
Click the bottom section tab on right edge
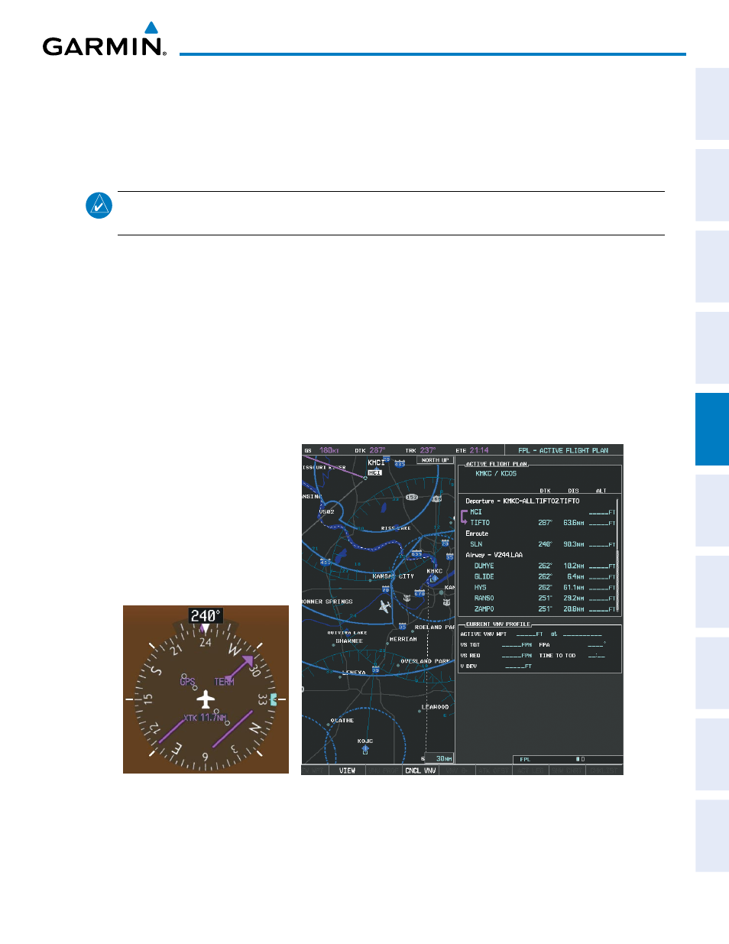712,835
